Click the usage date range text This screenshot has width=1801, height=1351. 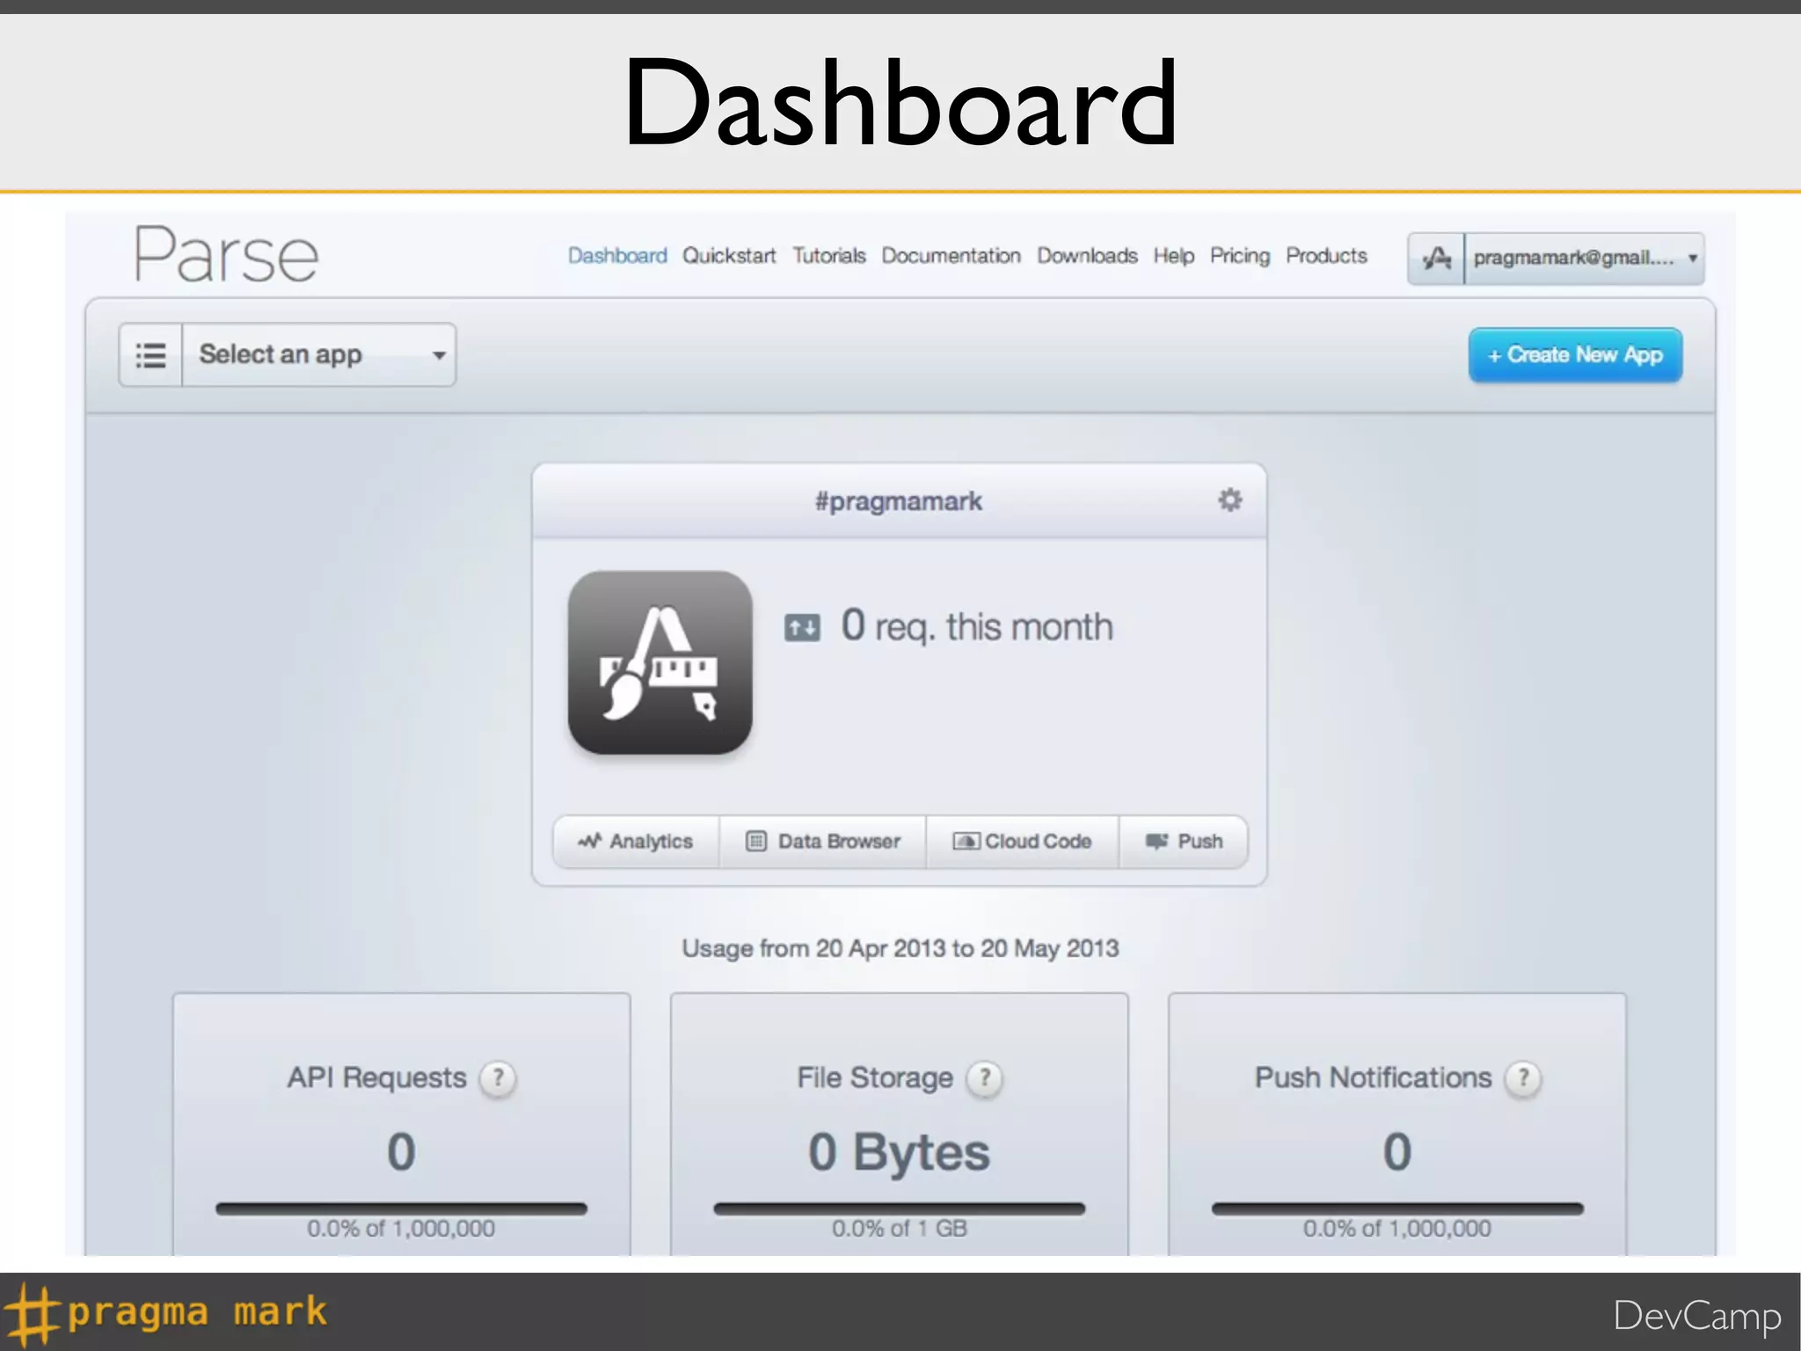click(900, 948)
